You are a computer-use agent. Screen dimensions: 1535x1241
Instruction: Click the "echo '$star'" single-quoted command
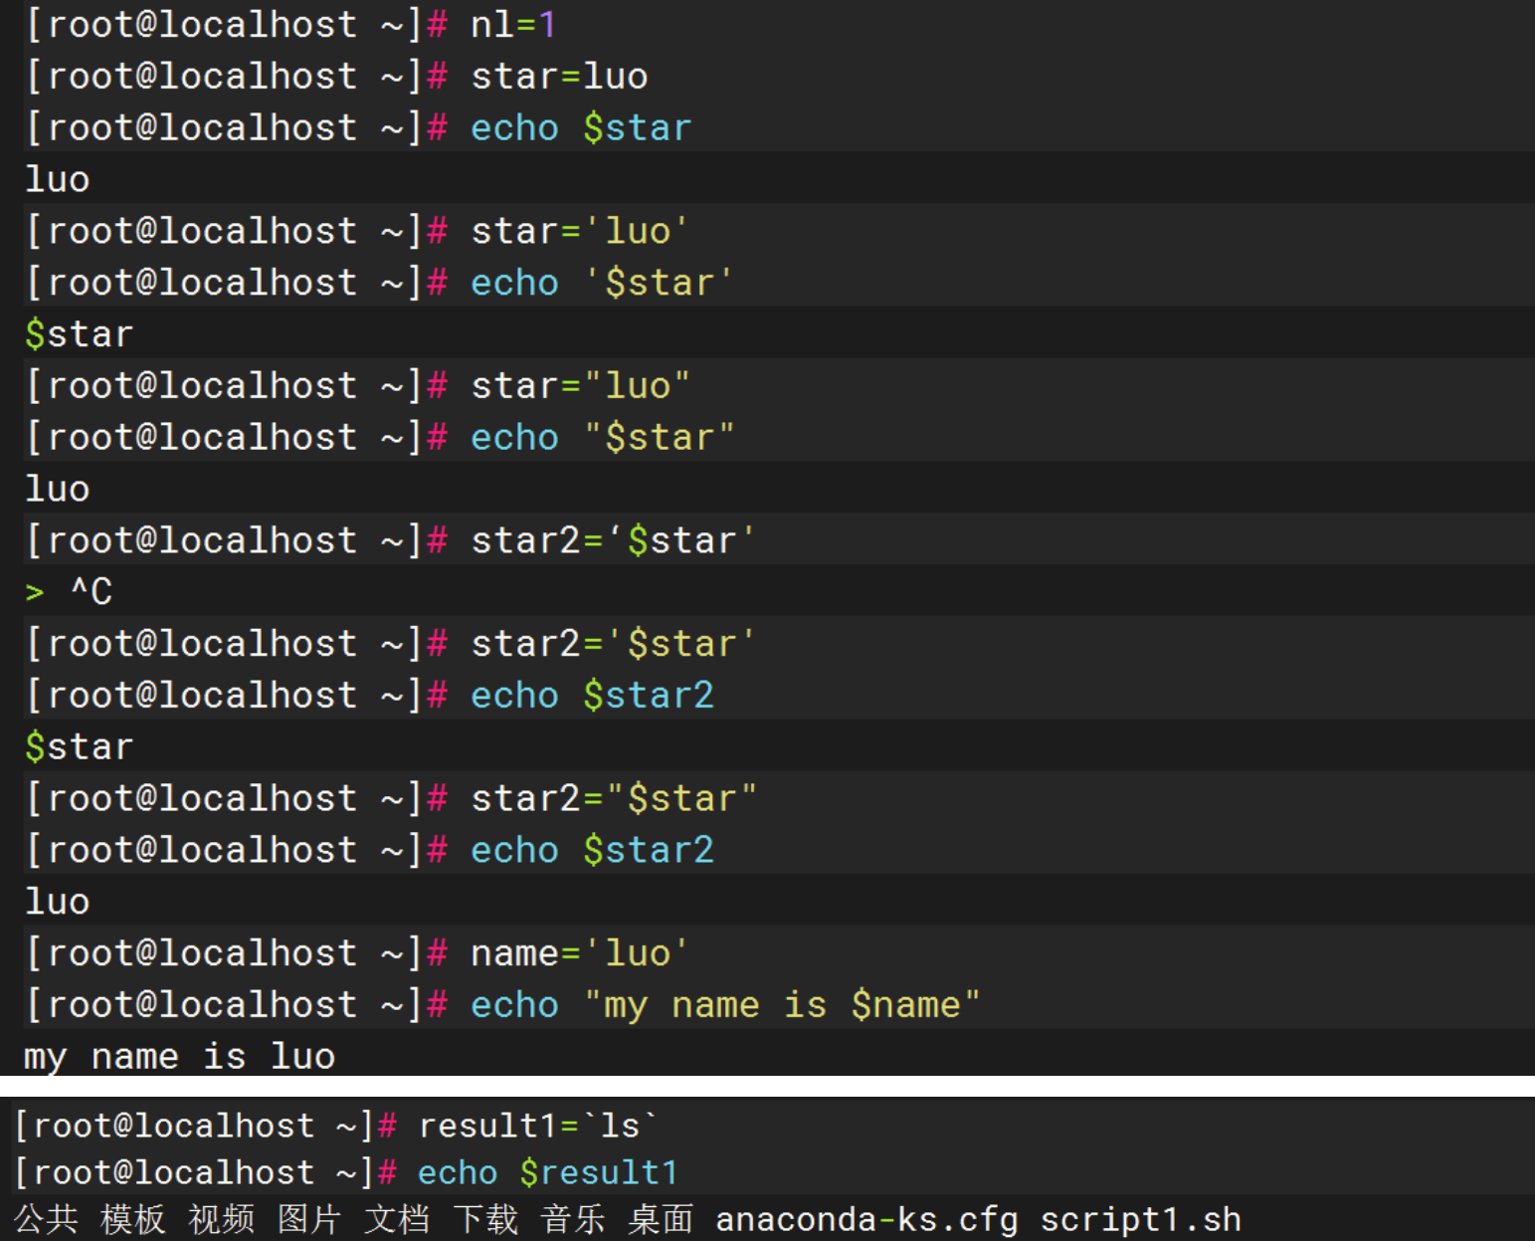pos(602,283)
